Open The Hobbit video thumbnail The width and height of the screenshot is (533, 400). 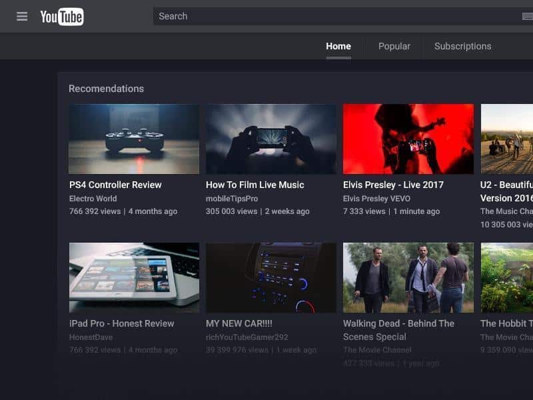pyautogui.click(x=507, y=277)
